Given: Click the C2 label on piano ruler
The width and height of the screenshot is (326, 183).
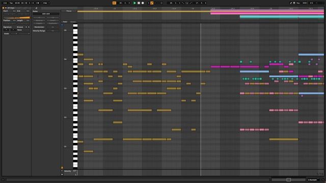Looking at the screenshot, I should [x=65, y=117].
